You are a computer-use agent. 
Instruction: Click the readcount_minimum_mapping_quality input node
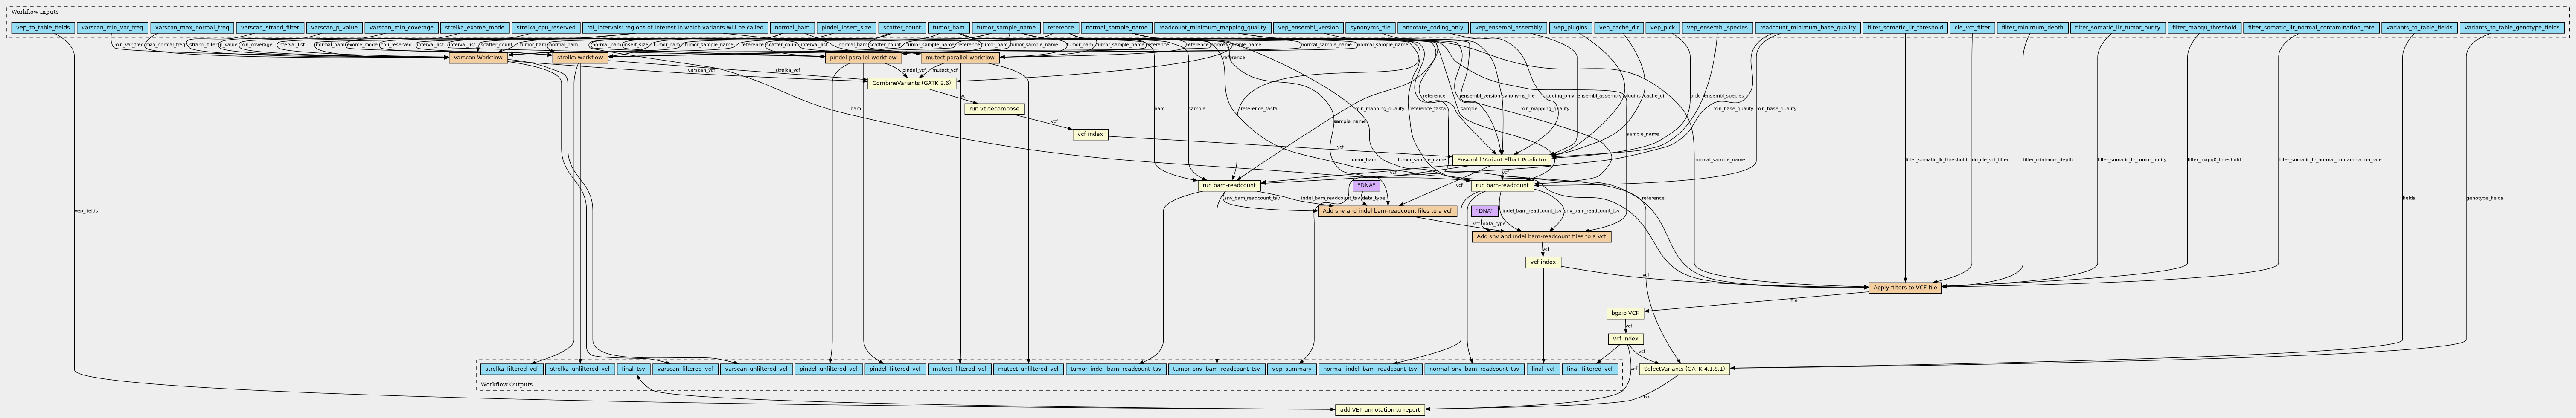point(1213,28)
